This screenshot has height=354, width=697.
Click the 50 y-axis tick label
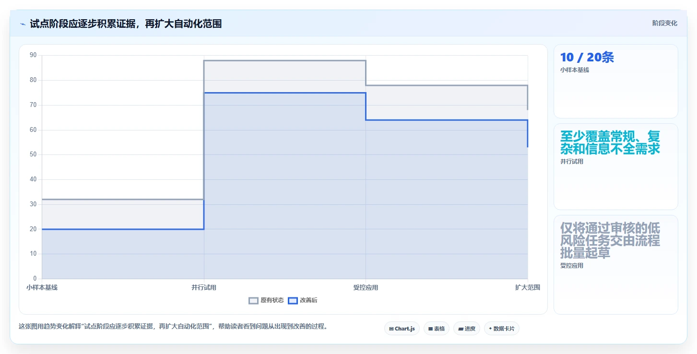(x=33, y=154)
